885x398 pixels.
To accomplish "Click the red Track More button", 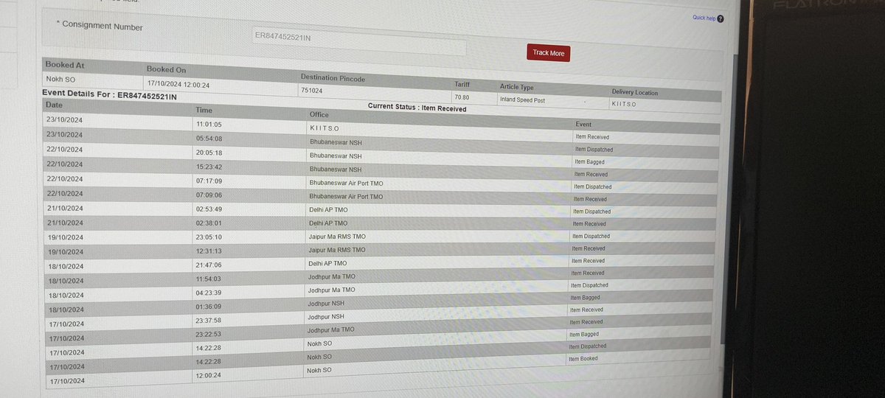I will click(548, 53).
